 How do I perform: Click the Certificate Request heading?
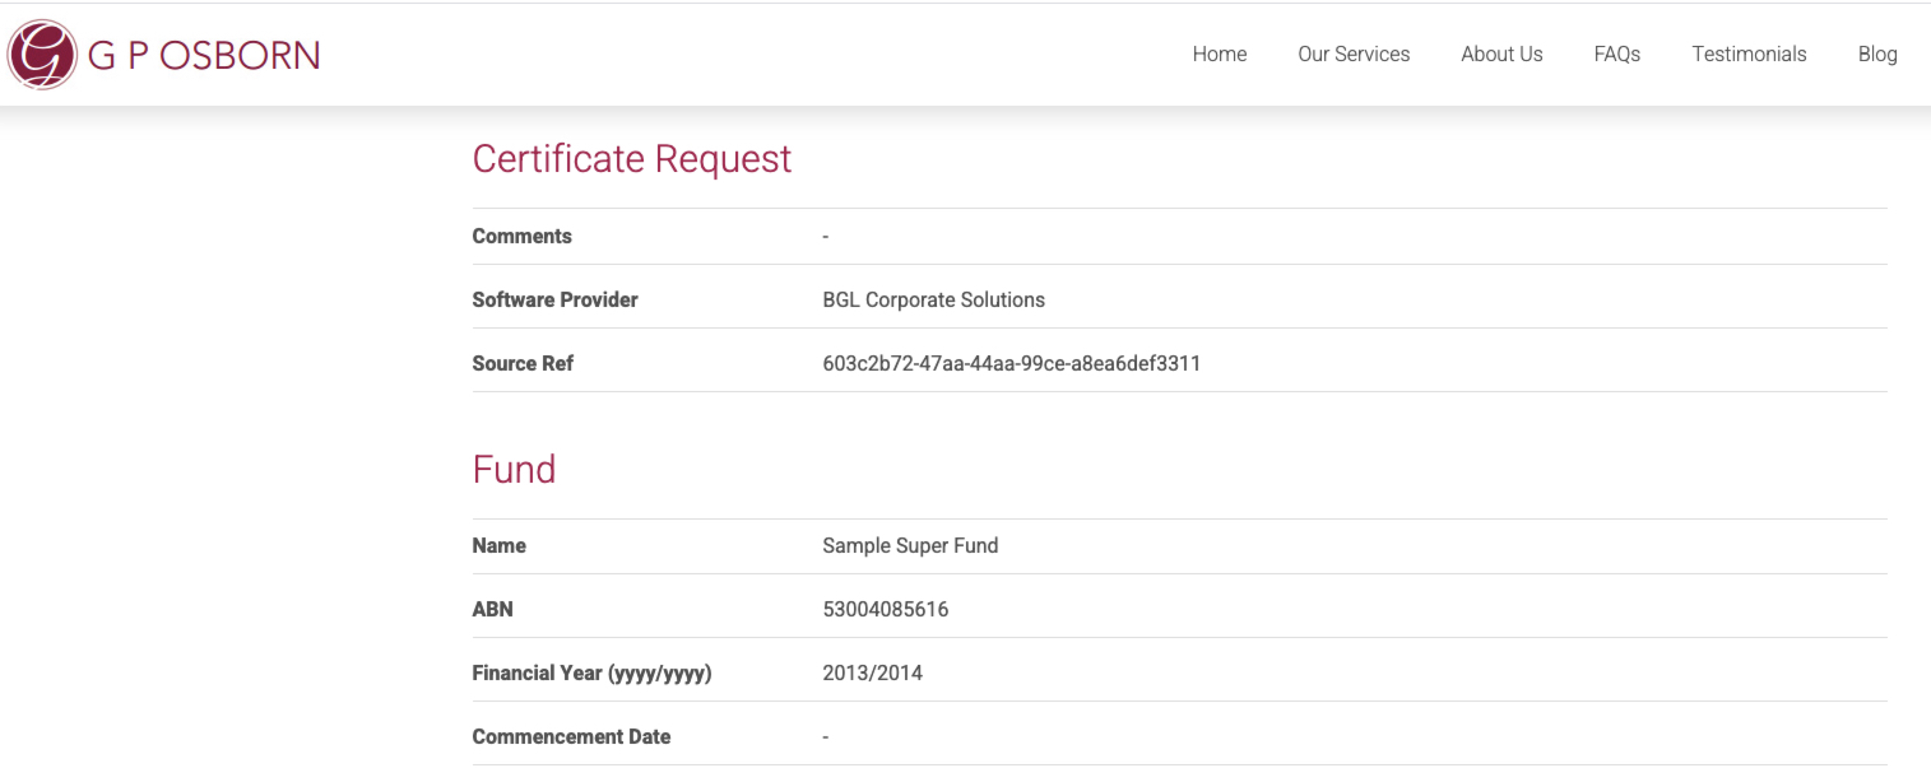click(631, 159)
